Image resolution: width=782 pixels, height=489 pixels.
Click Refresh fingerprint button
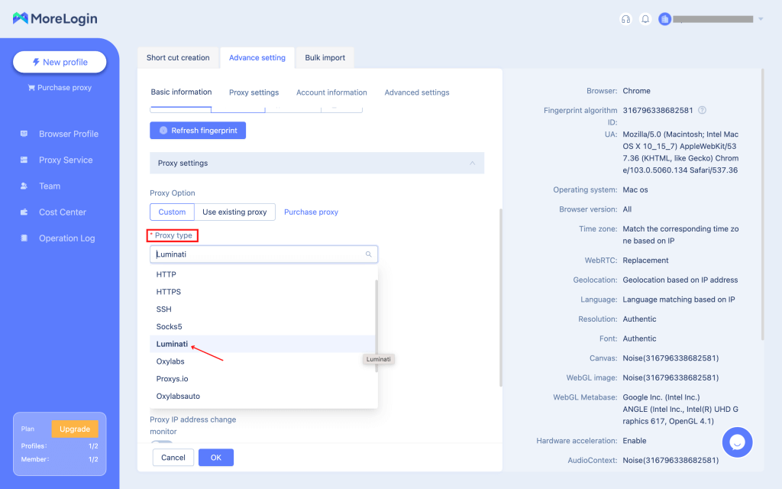(x=198, y=130)
